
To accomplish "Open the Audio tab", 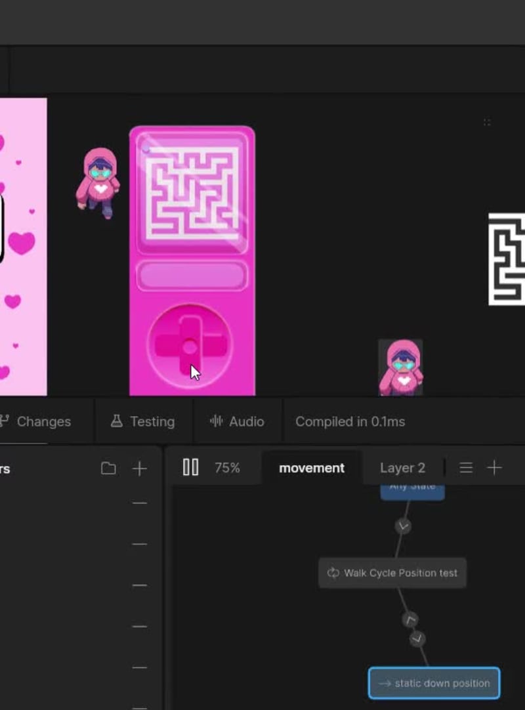I will click(x=238, y=421).
